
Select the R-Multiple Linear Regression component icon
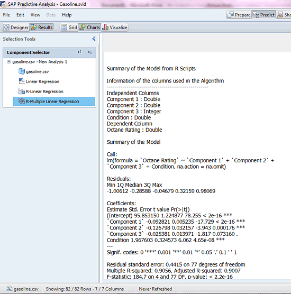point(22,101)
